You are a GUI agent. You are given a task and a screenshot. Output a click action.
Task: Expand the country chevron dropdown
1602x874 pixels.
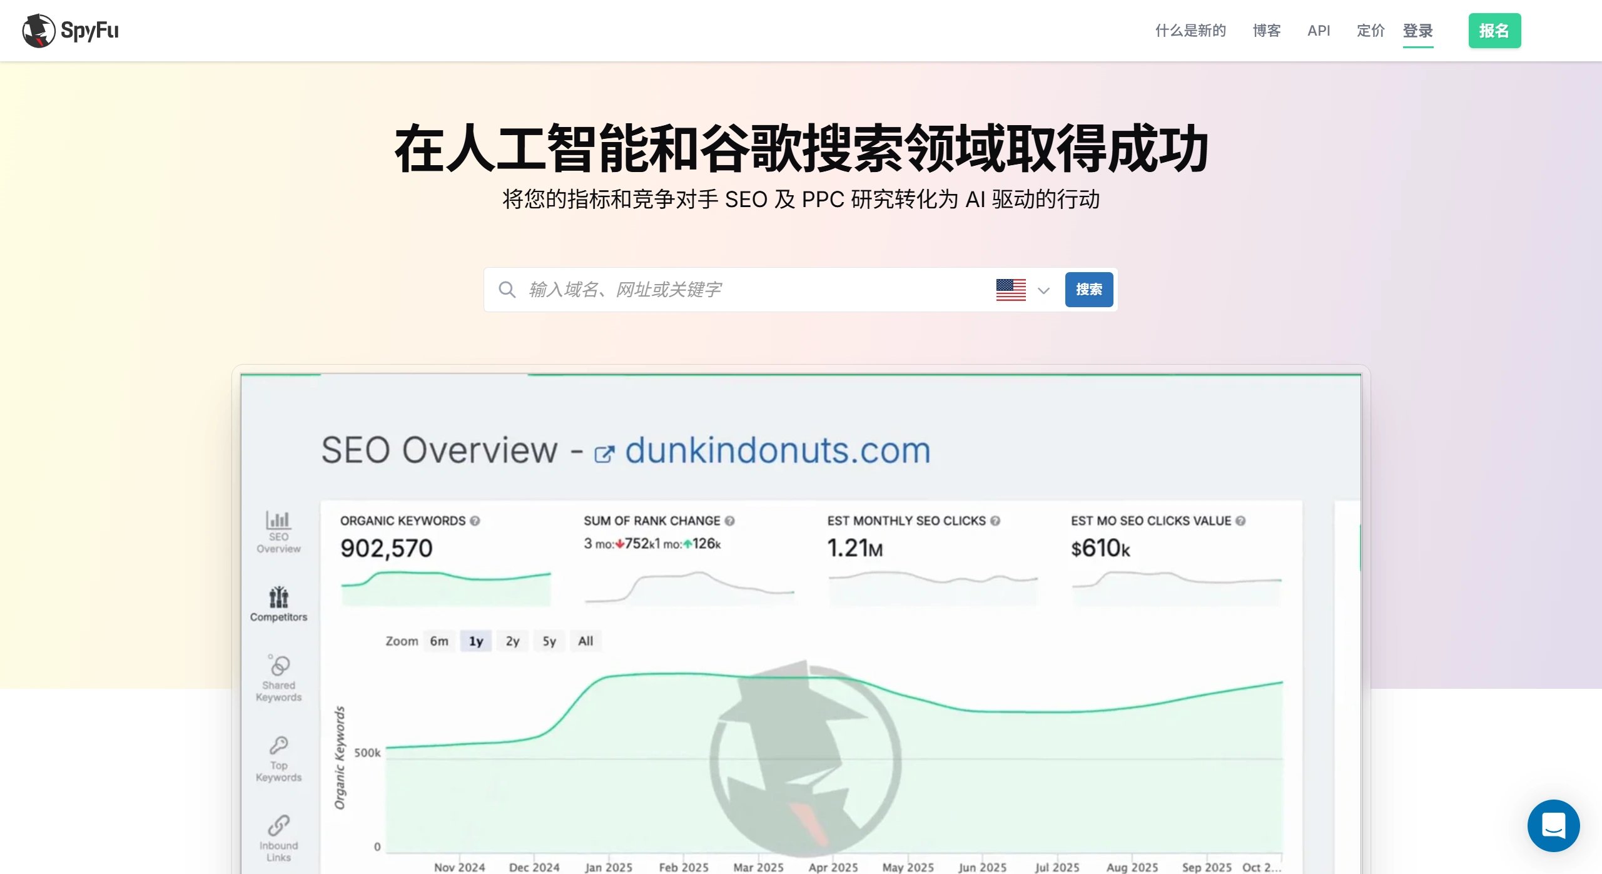click(x=1043, y=290)
